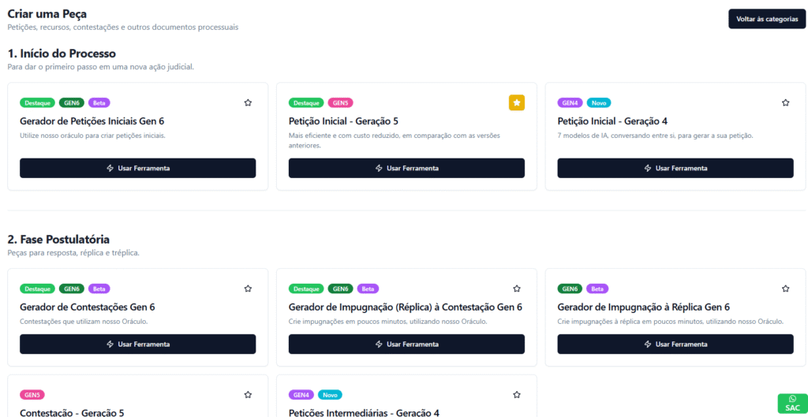
Task: Open WhatsApp SAC support chat icon
Action: coord(792,403)
